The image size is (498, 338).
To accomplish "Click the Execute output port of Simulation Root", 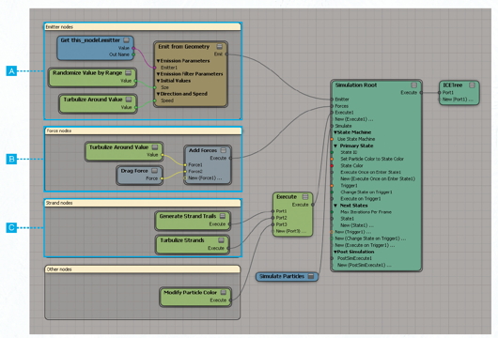I will [x=421, y=93].
